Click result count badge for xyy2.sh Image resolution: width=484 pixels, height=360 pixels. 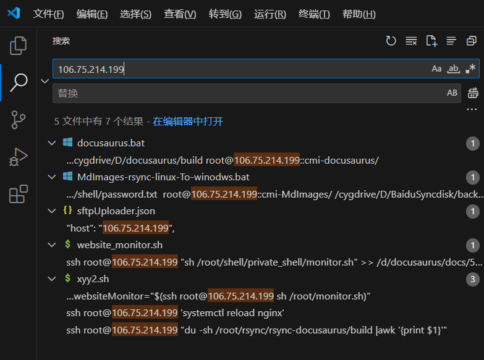click(473, 279)
